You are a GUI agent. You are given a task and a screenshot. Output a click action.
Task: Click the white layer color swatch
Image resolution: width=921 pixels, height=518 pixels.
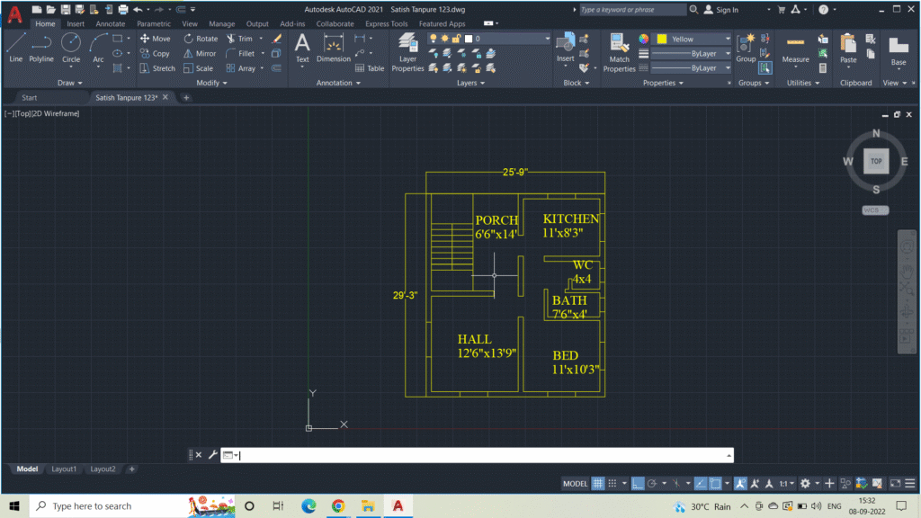click(469, 39)
